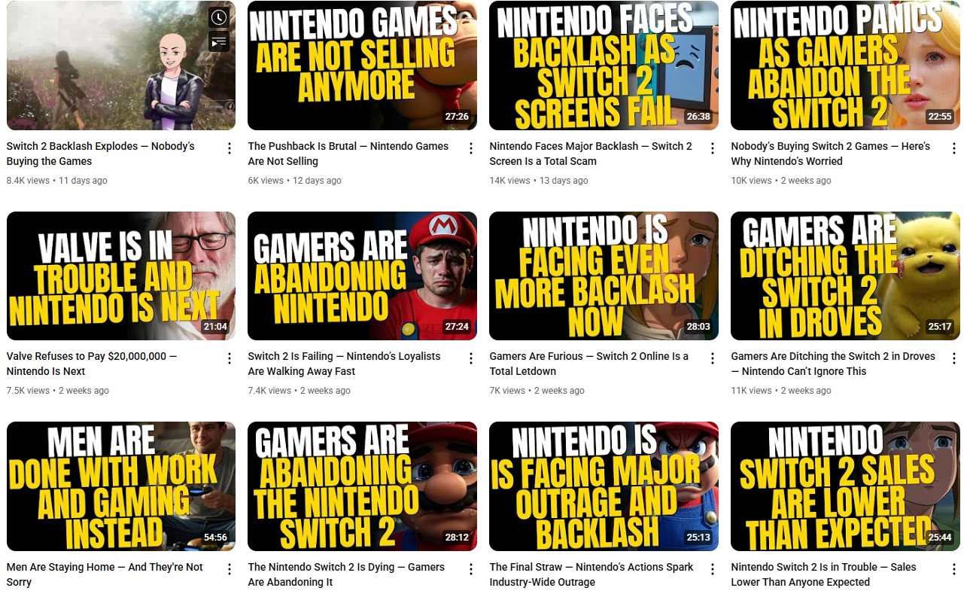
Task: Open options menu for 'The Nintendo Switch 2 Is Dying'
Action: pos(471,569)
